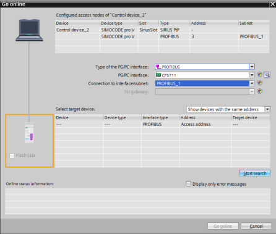Click the PROFIBUS icon in interface type field
The image size is (276, 234).
coord(158,67)
